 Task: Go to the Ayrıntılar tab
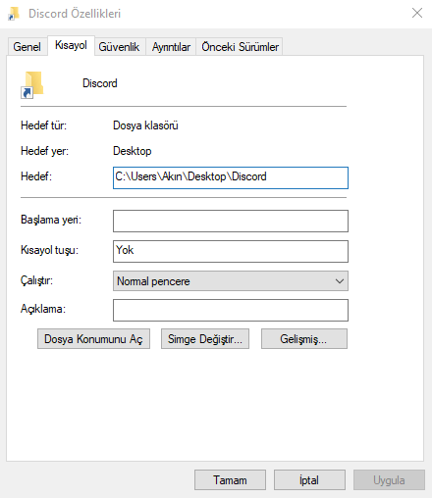[171, 47]
